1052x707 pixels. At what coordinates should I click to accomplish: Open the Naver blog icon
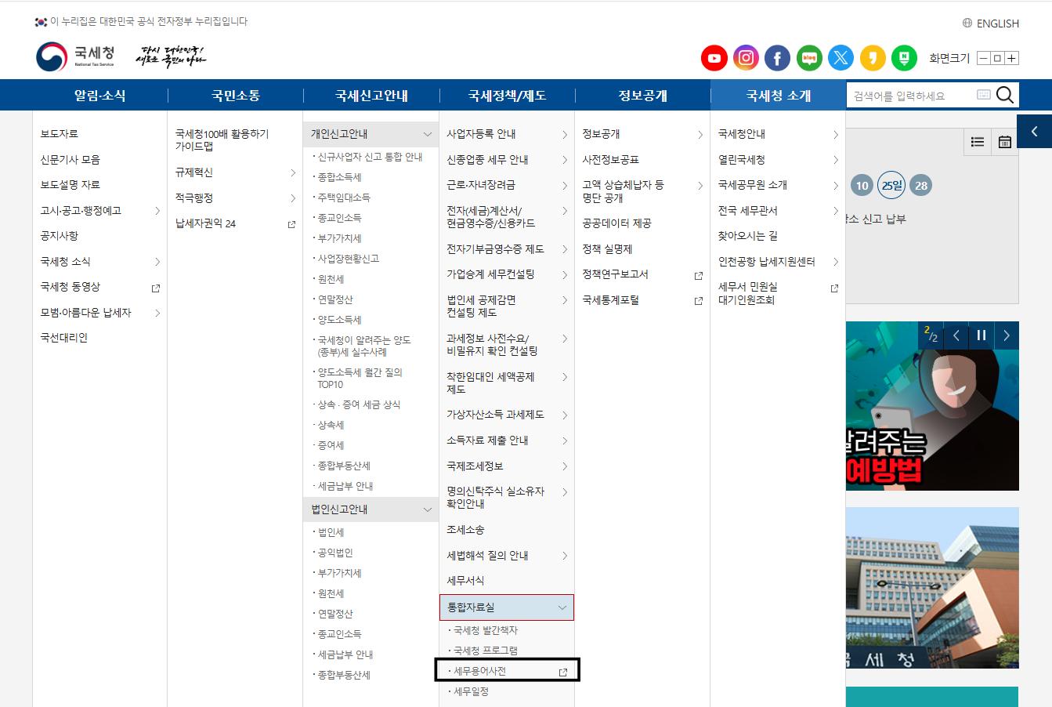[809, 58]
